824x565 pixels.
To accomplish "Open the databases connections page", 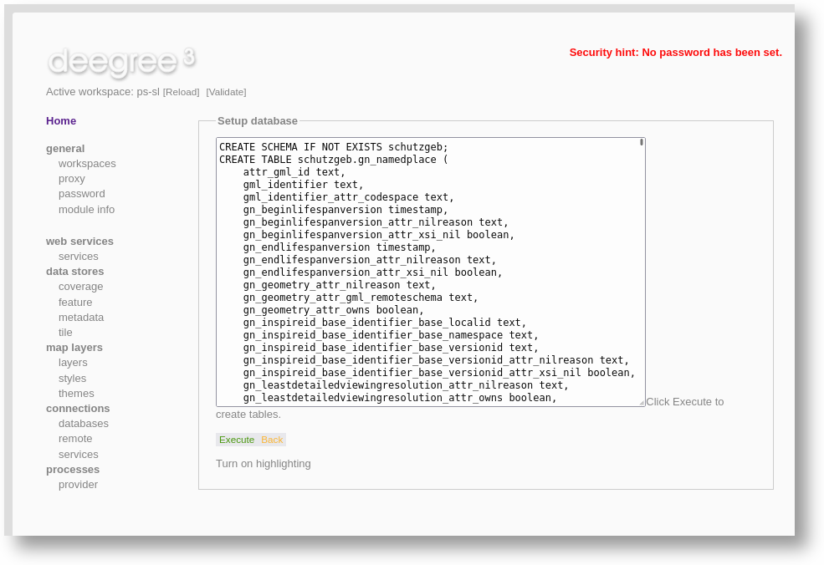I will [x=84, y=423].
